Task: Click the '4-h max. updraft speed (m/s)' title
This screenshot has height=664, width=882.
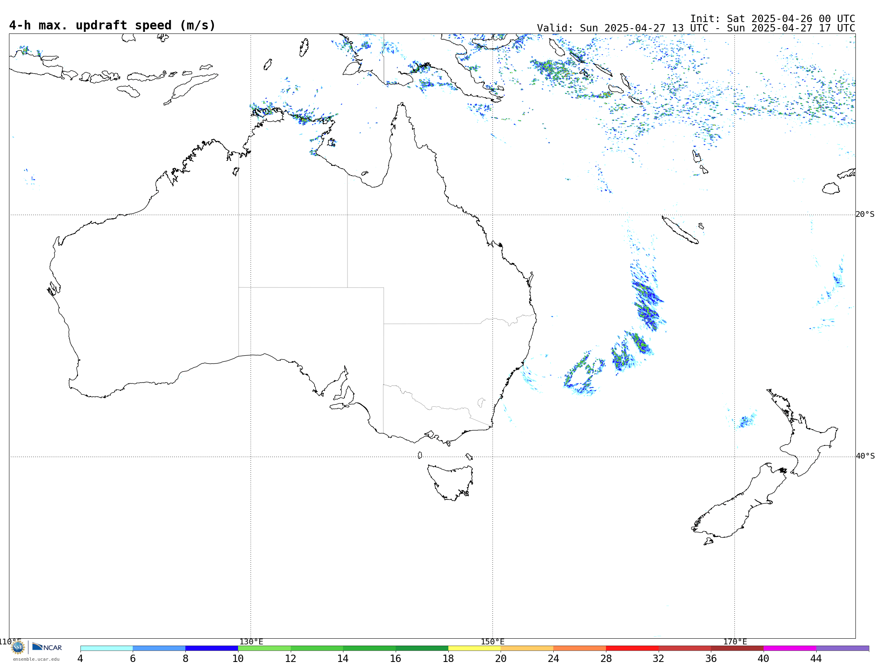Action: (x=112, y=25)
